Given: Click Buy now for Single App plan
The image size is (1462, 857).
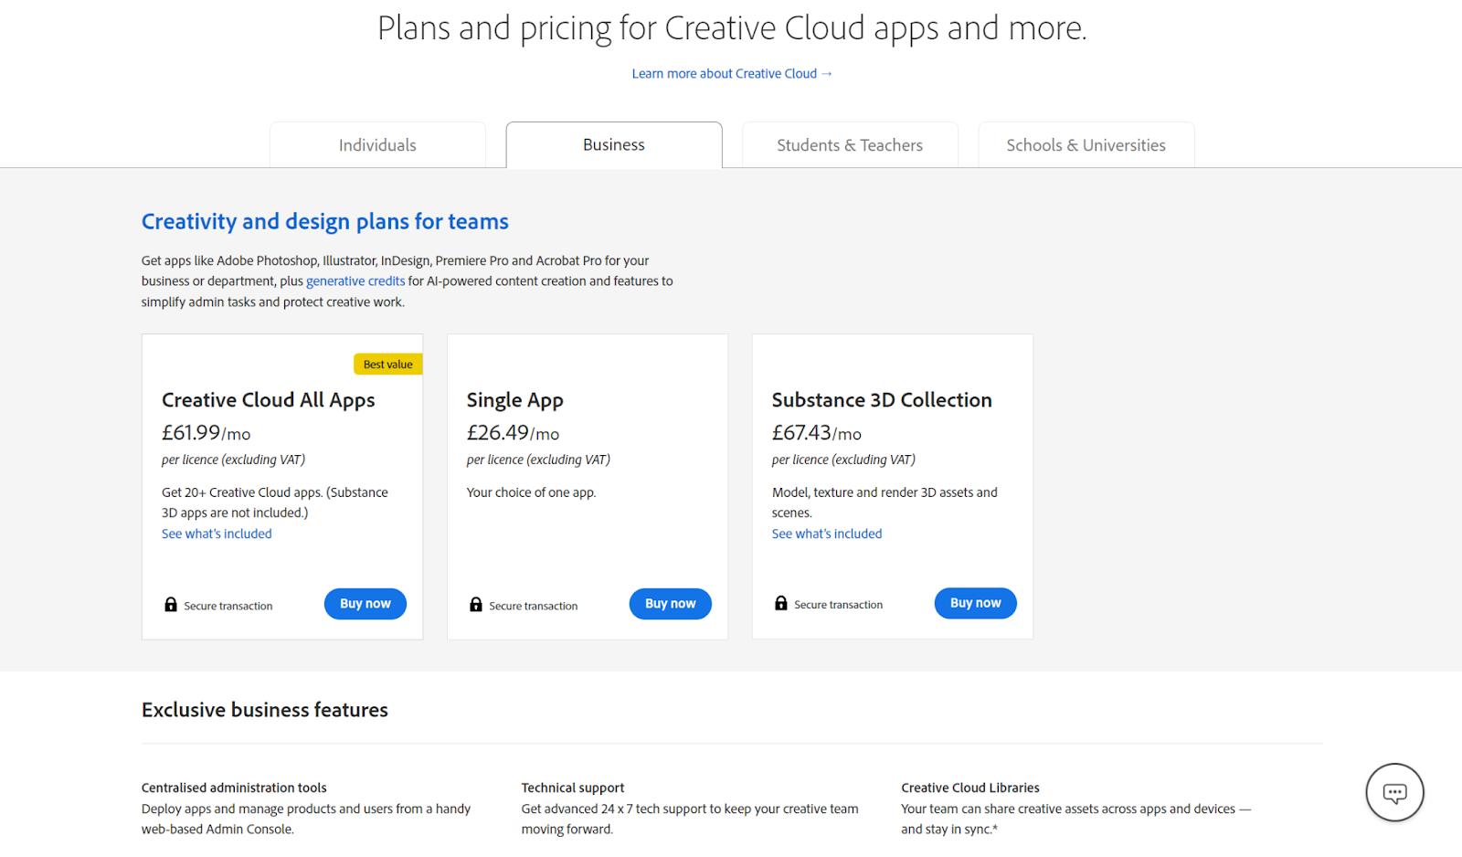Looking at the screenshot, I should (x=670, y=603).
